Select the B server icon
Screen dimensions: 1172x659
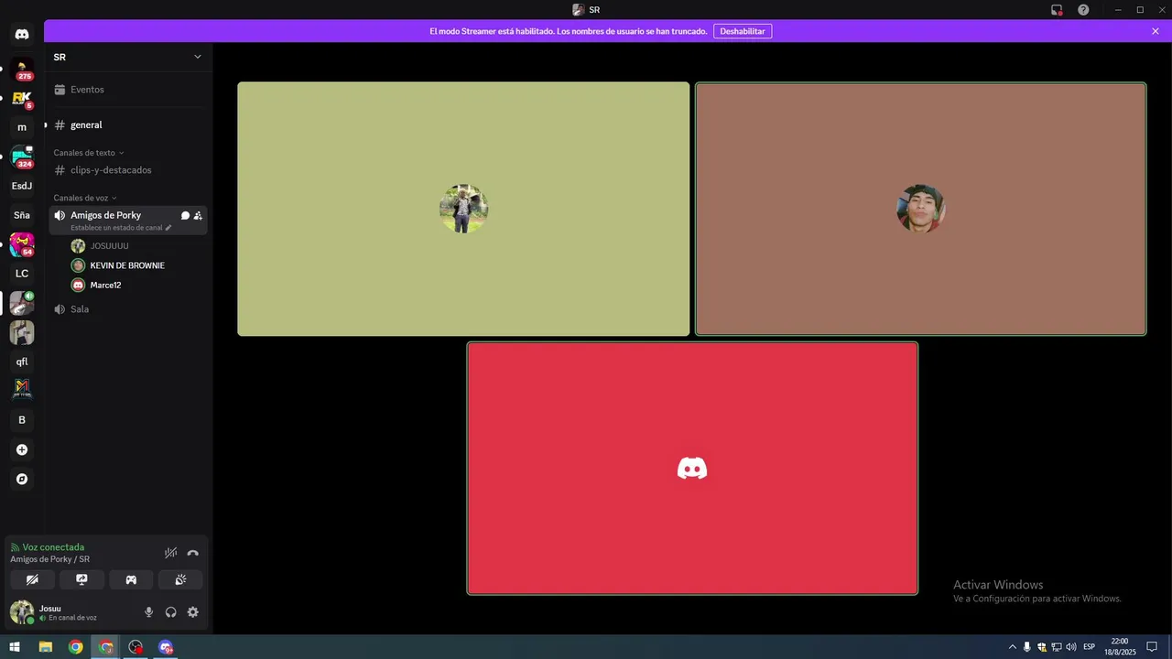pyautogui.click(x=22, y=420)
